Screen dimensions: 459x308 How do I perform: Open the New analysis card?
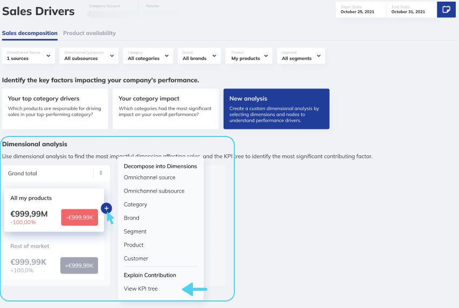point(276,109)
